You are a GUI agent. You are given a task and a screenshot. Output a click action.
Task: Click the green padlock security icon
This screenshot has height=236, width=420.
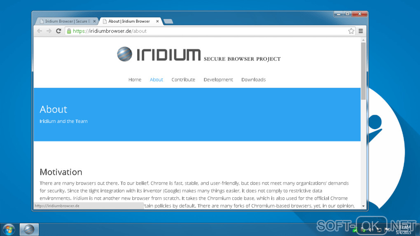point(69,31)
